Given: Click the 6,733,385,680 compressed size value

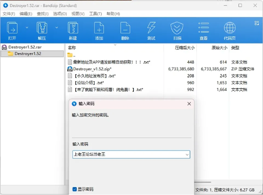Looking at the screenshot, I should pyautogui.click(x=181, y=69).
